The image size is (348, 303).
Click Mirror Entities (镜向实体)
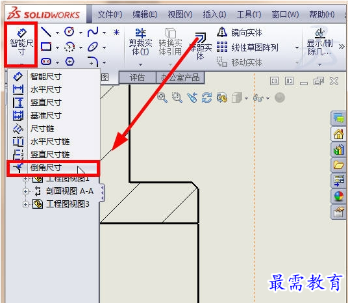(240, 33)
